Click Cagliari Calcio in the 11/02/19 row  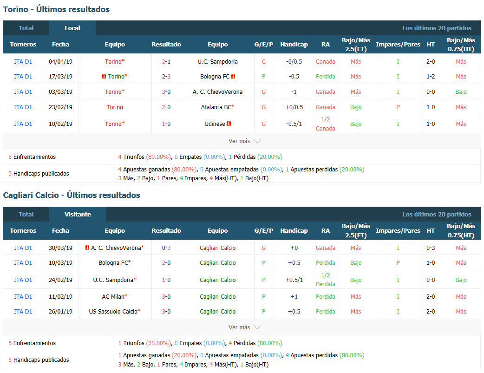[x=218, y=297]
